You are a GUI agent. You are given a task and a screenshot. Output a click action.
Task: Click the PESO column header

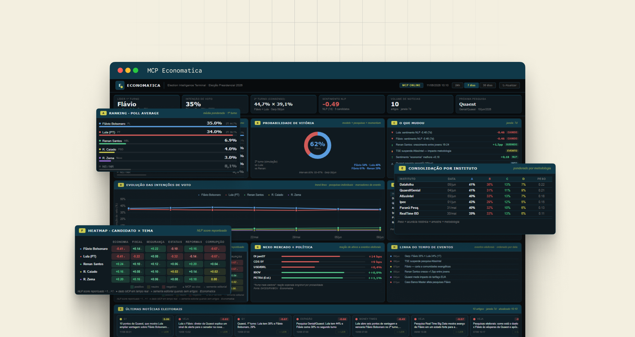541,179
